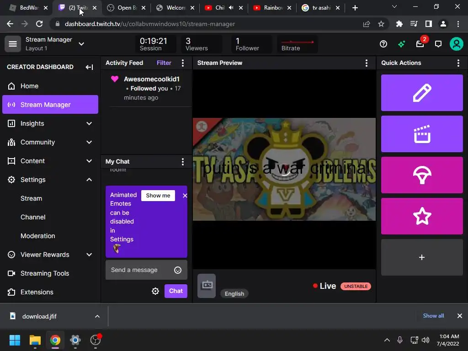Expand download.jfif options chevron

97,316
